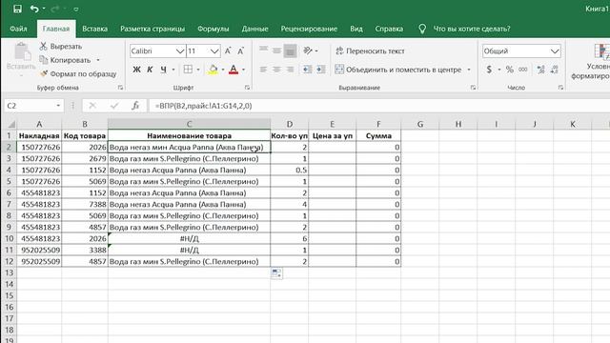The height and width of the screenshot is (343, 610).
Task: Apply thousands separator 000 format
Action: click(x=523, y=70)
